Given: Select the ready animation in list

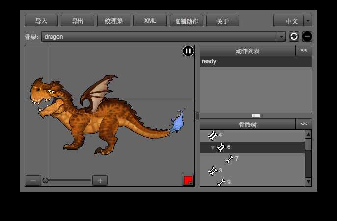Looking at the screenshot, I should coord(256,62).
